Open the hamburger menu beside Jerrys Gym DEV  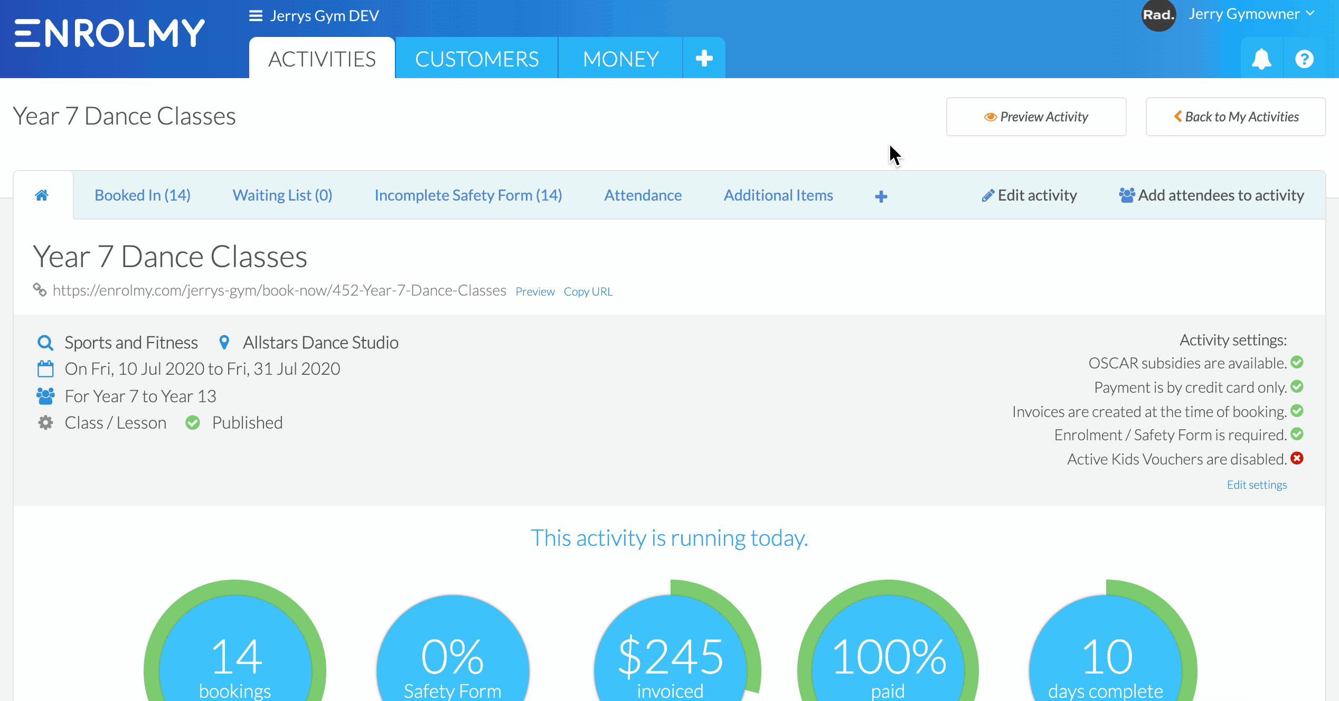tap(256, 16)
